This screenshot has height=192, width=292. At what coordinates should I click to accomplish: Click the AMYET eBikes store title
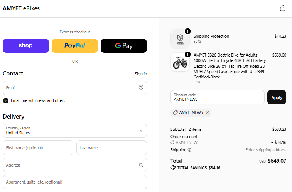tap(21, 8)
